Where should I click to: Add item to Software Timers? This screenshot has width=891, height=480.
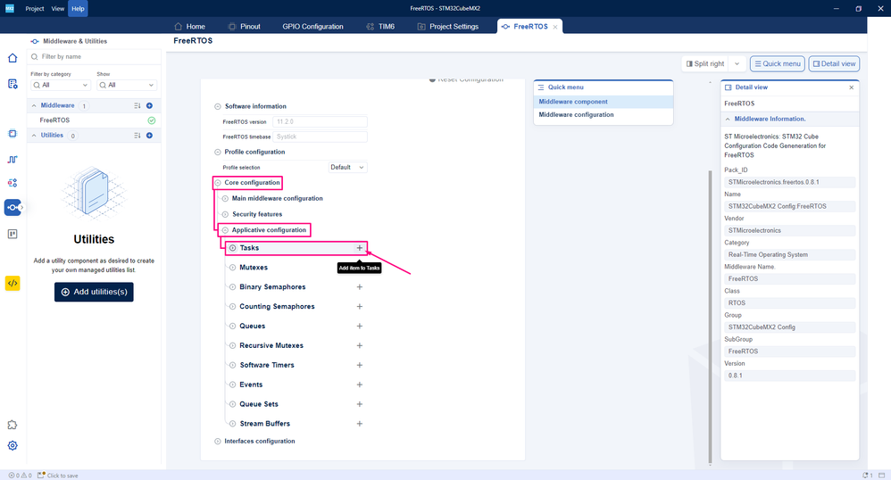pos(359,365)
